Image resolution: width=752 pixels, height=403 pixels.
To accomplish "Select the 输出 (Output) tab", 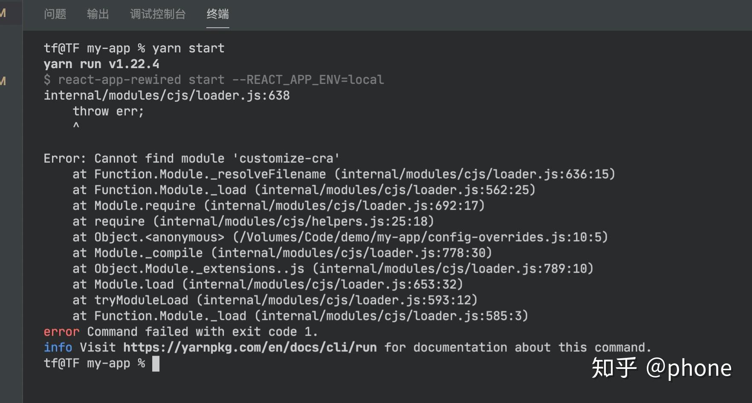I will 98,14.
